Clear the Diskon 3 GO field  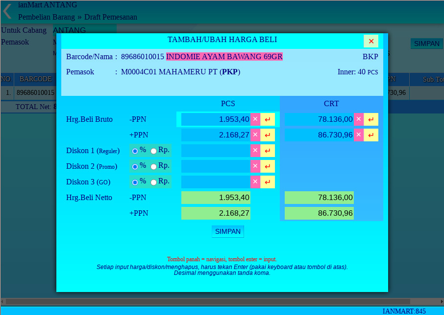coord(255,182)
